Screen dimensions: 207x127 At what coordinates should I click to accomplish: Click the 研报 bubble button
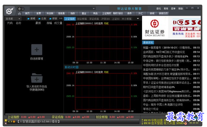pyautogui.click(x=53, y=19)
